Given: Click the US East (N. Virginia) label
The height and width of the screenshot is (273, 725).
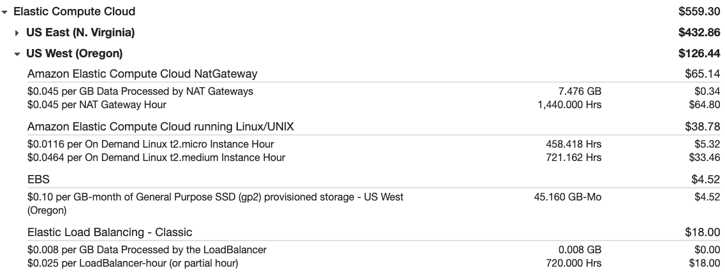Looking at the screenshot, I should click(x=80, y=32).
